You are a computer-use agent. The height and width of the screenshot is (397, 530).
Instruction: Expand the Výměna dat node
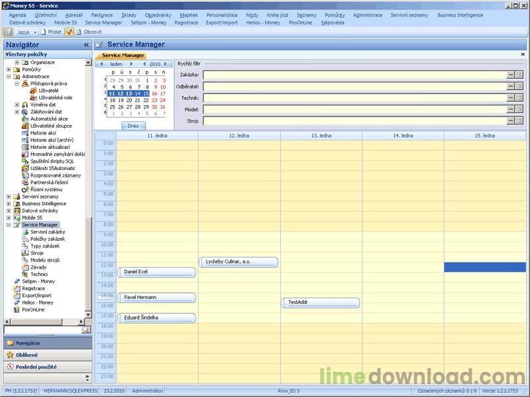tap(17, 105)
